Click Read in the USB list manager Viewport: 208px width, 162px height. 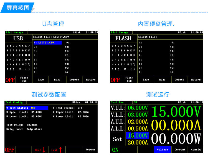[57, 80]
